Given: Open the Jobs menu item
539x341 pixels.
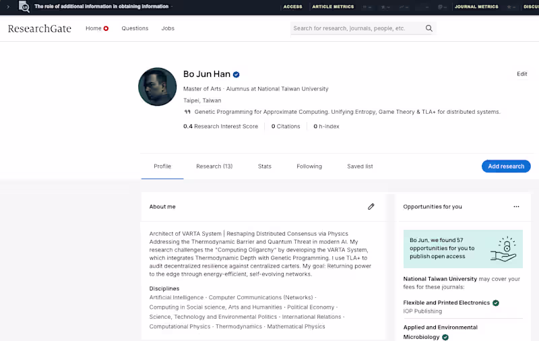Looking at the screenshot, I should click(x=168, y=28).
